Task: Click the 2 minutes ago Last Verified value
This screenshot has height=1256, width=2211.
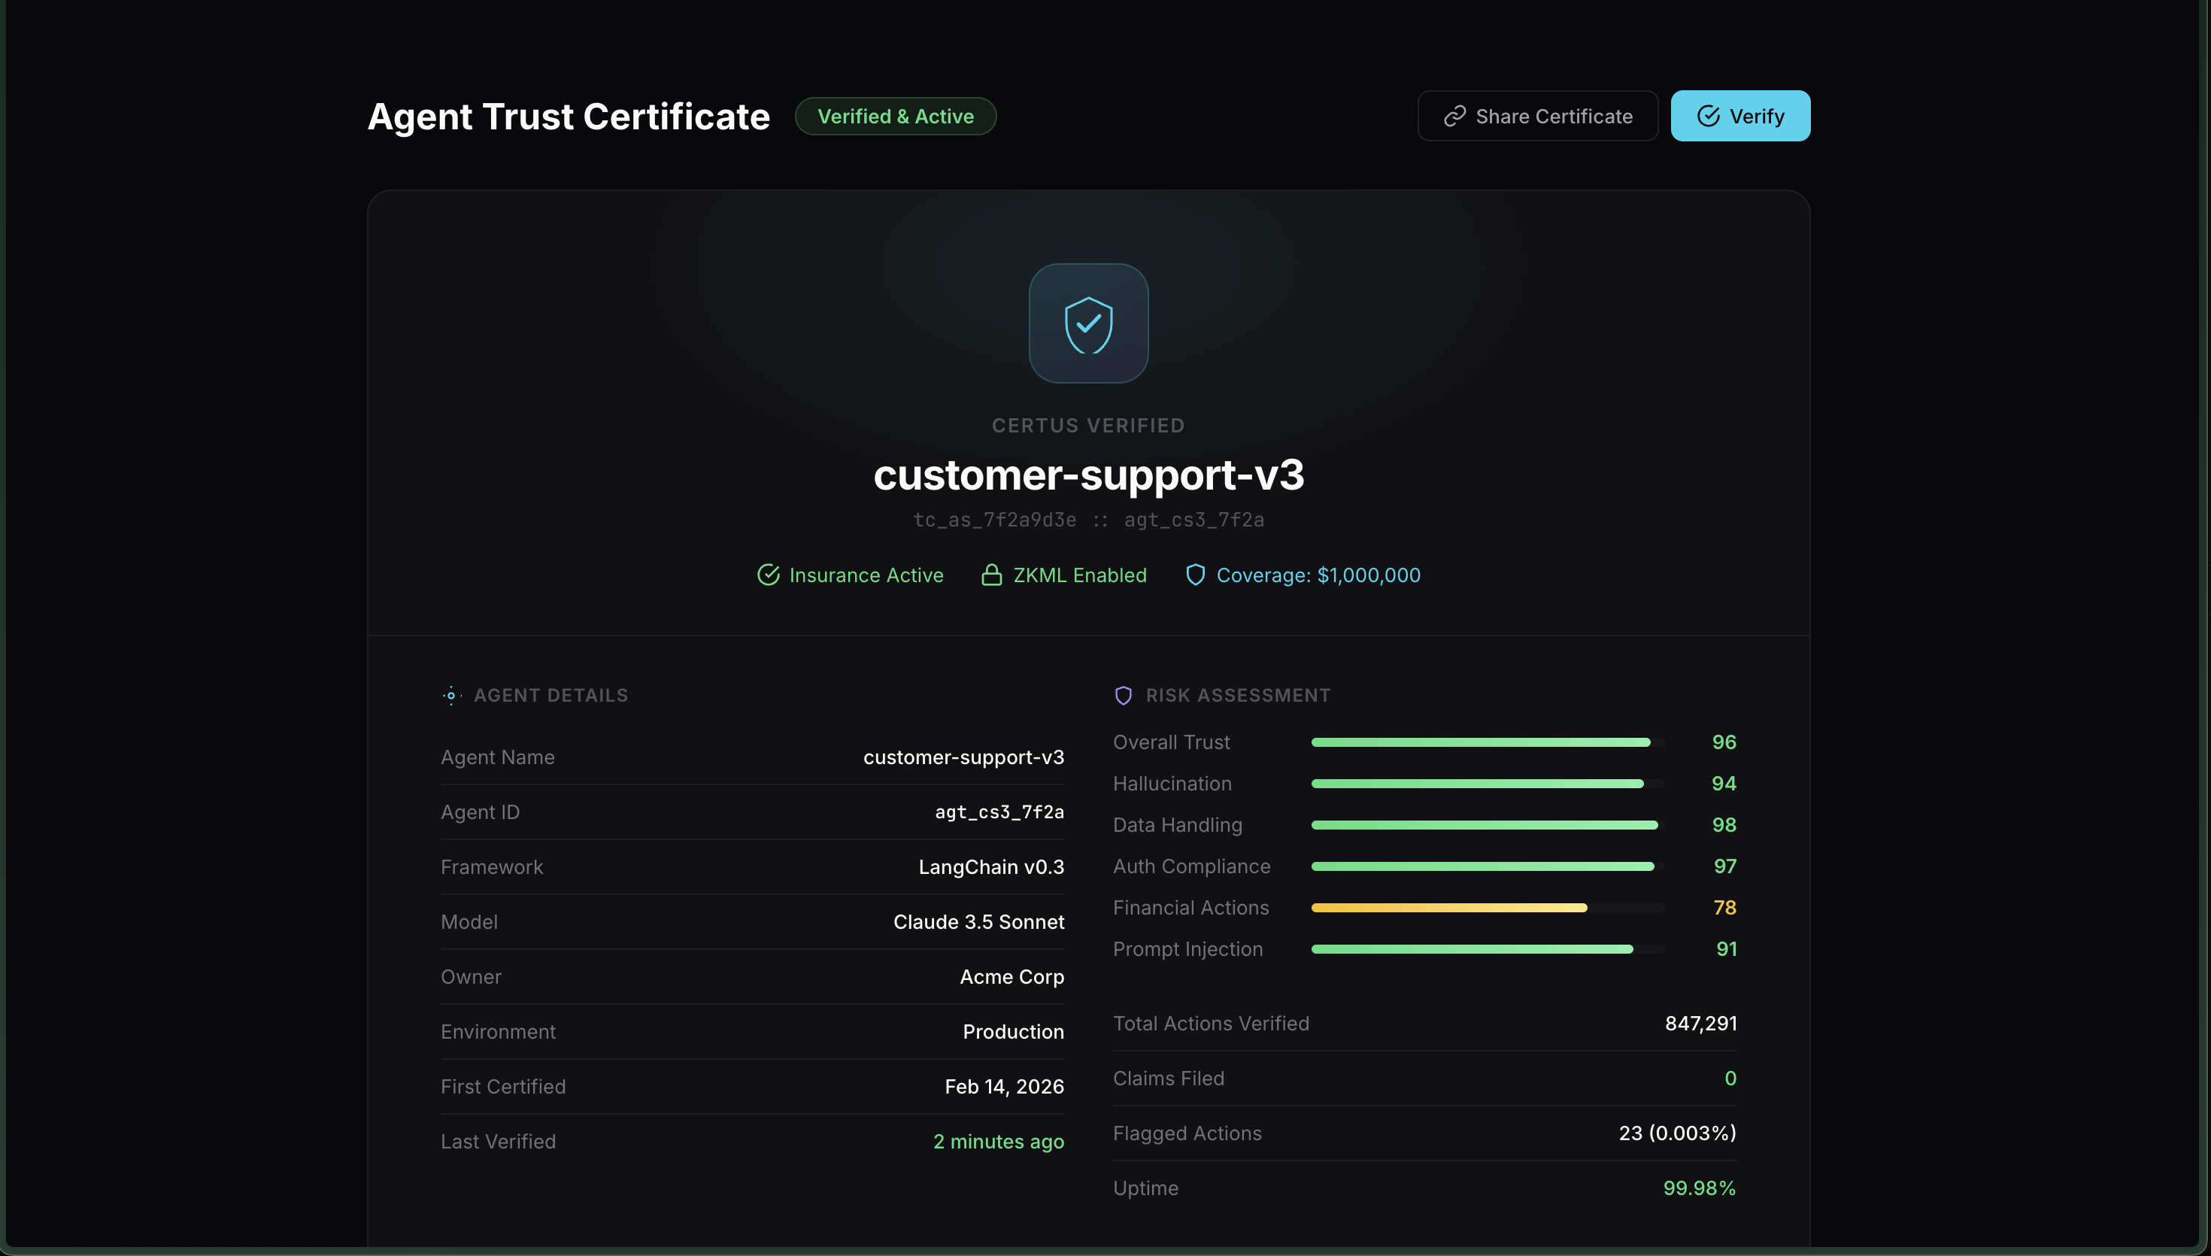Action: coord(998,1142)
